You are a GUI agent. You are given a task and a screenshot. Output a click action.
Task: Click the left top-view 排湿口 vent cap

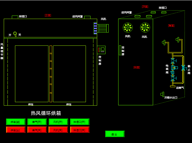153,12
